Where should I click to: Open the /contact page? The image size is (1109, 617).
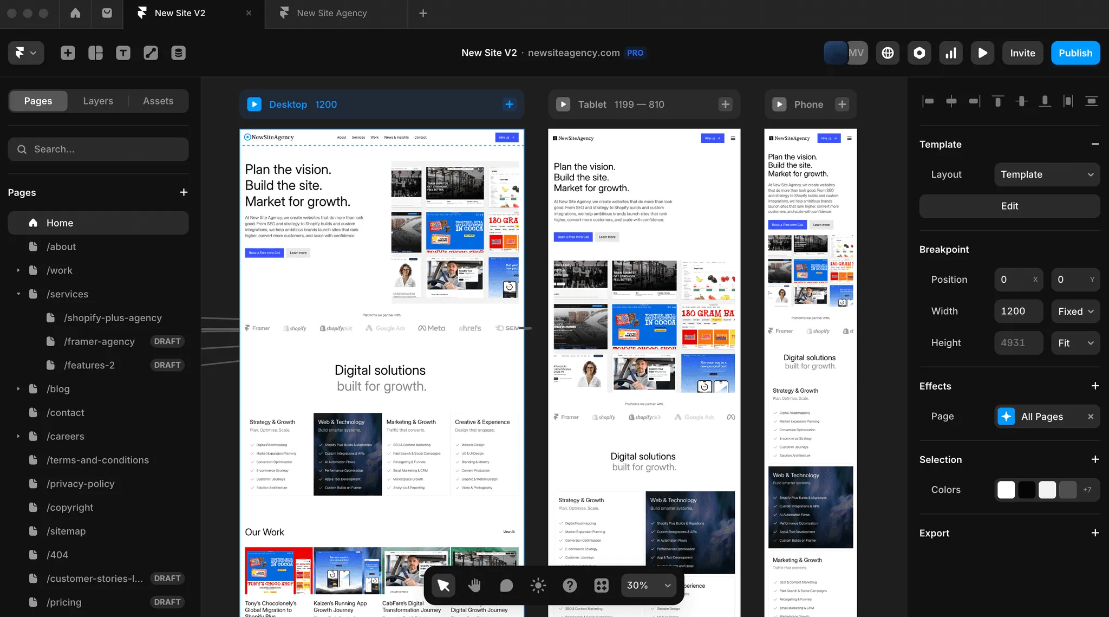(98, 413)
